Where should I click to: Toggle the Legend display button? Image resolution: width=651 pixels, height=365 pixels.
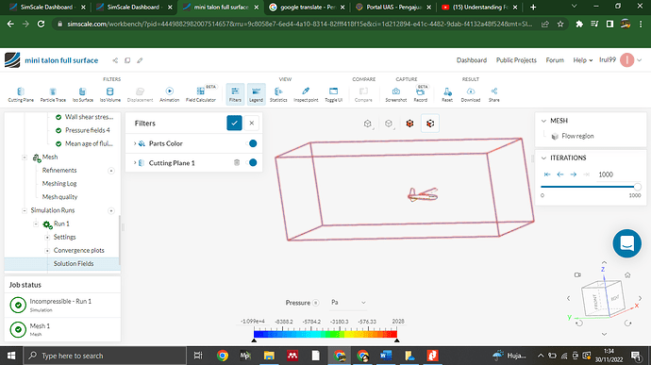tap(257, 94)
